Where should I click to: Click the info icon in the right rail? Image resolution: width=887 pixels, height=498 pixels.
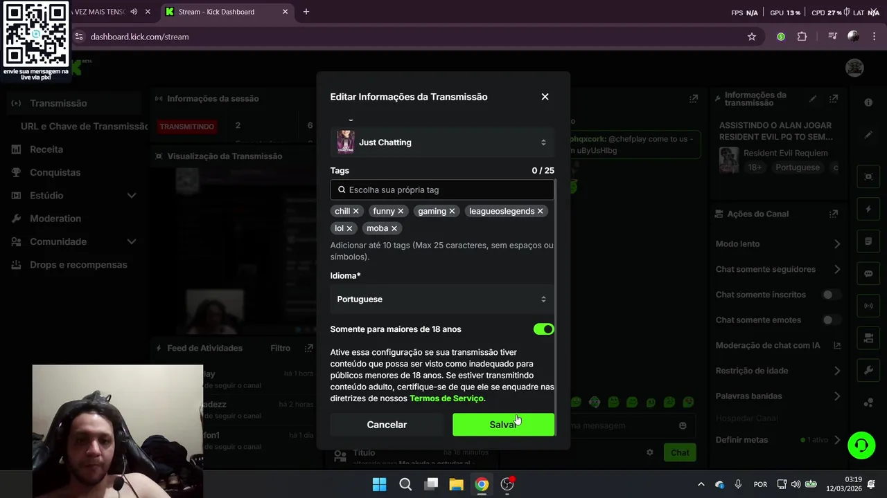[868, 102]
